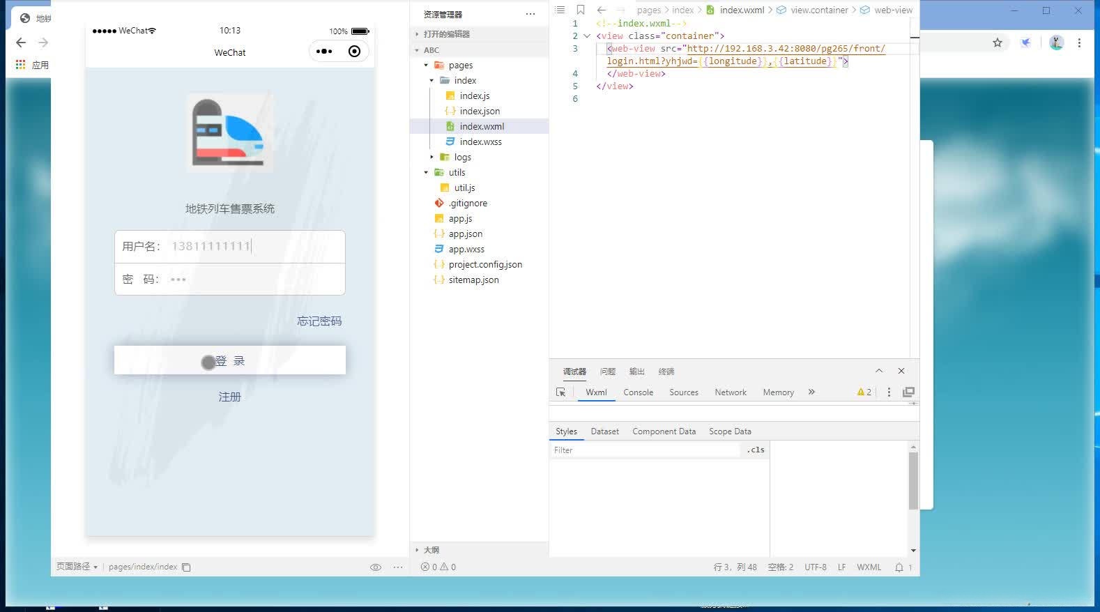The image size is (1100, 612).
Task: Click the bookmark icon in editor toolbar
Action: click(x=580, y=10)
